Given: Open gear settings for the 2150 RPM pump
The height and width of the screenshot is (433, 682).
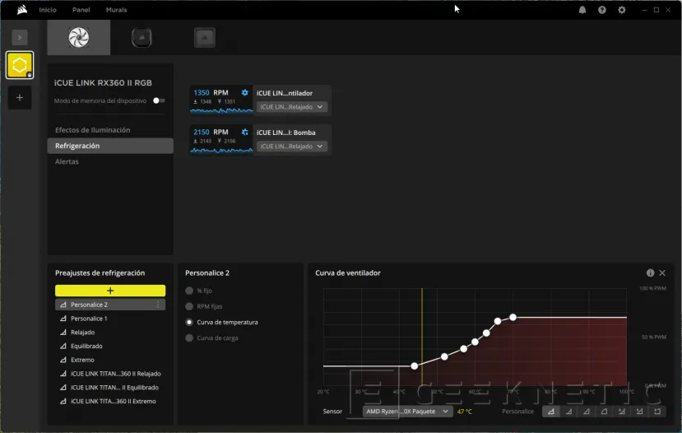Looking at the screenshot, I should coord(245,132).
